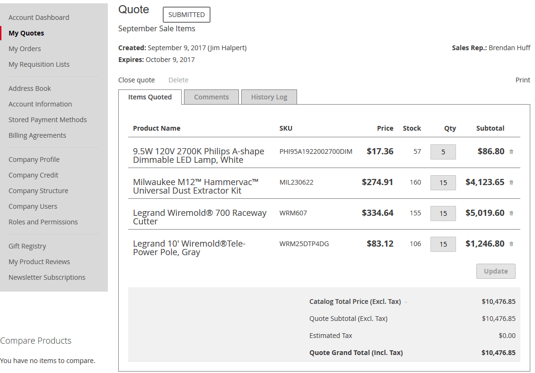Click Legrand 10' Wiremold Tele-Power Pole name
The height and width of the screenshot is (373, 535).
(x=189, y=248)
